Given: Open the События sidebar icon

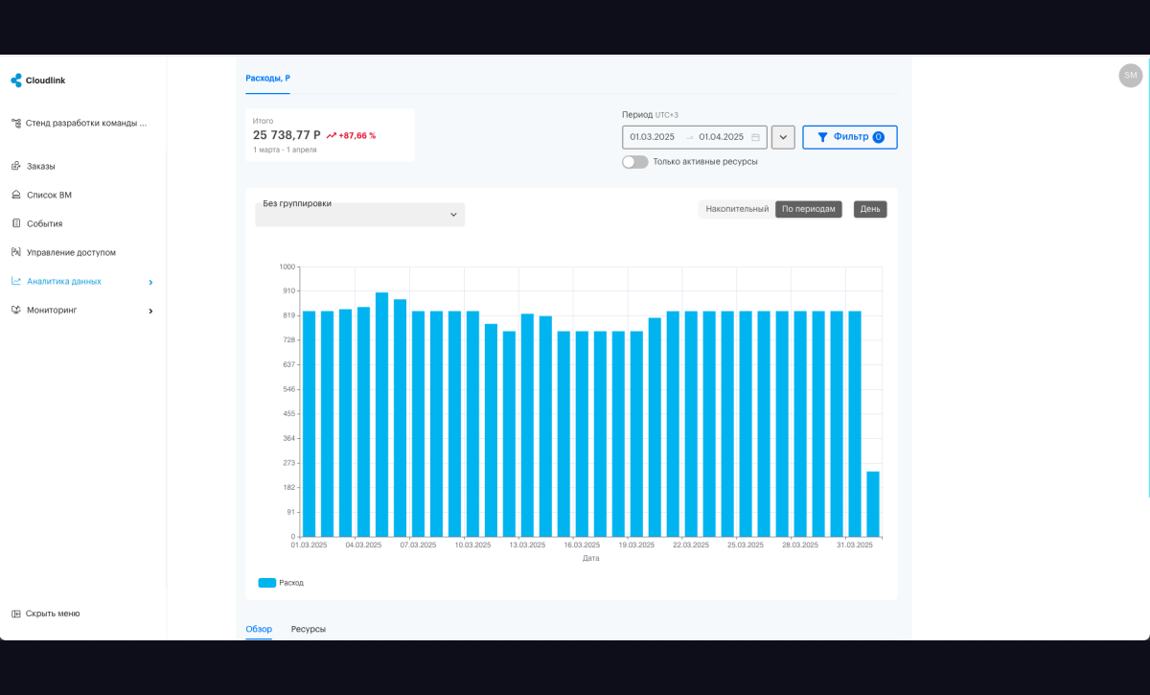Looking at the screenshot, I should [x=15, y=223].
